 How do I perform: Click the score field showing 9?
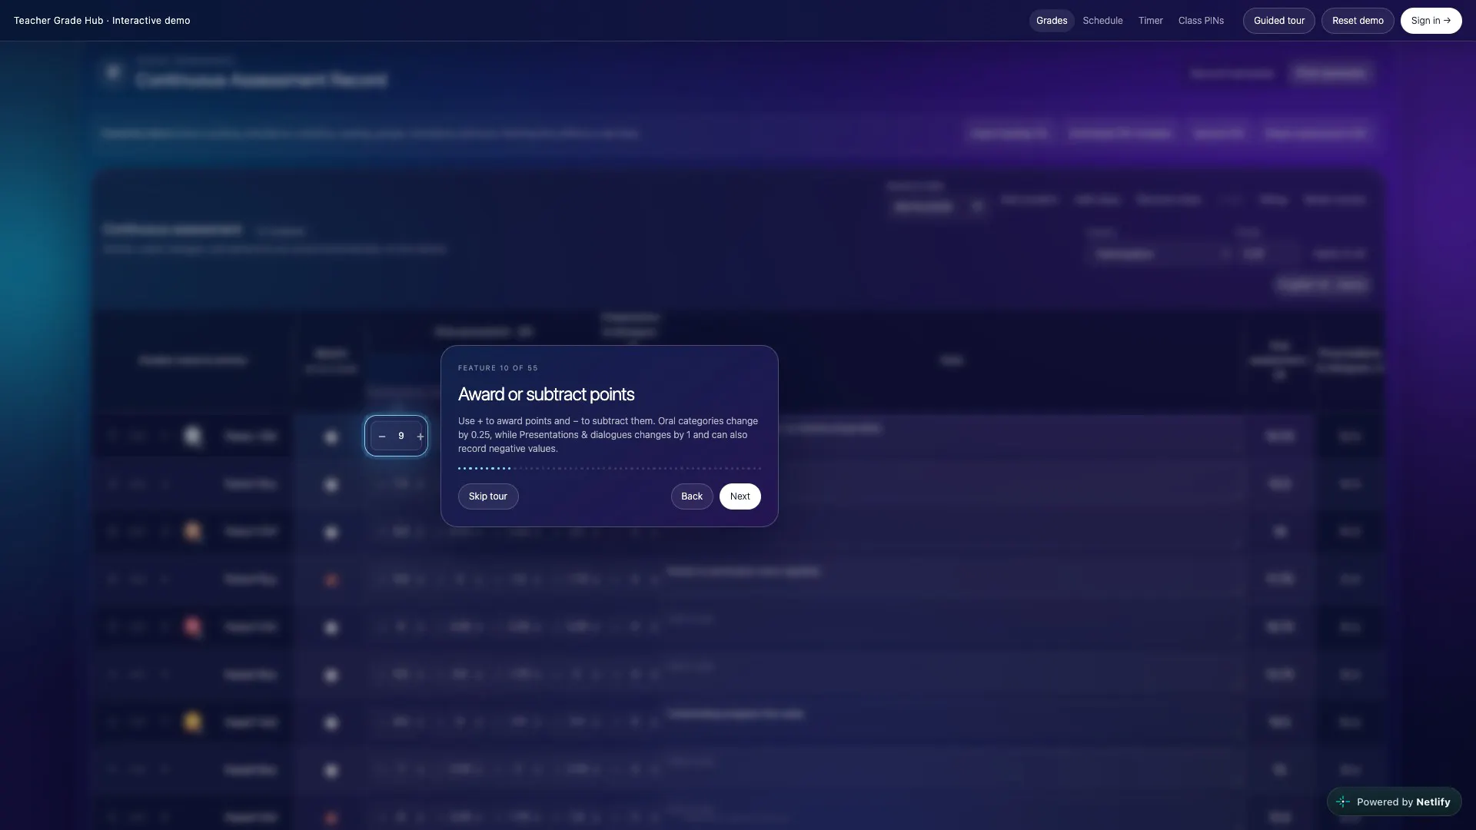pos(401,436)
